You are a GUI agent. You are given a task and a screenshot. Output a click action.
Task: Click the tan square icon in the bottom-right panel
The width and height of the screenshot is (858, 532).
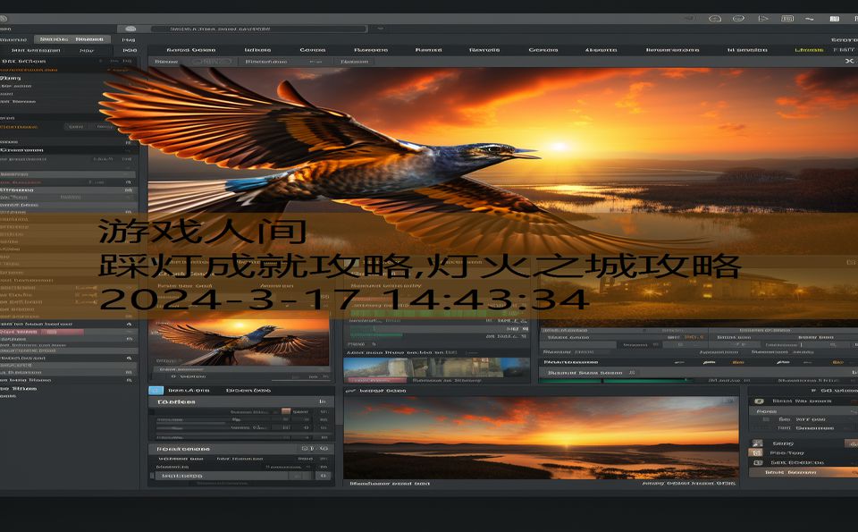(x=757, y=452)
